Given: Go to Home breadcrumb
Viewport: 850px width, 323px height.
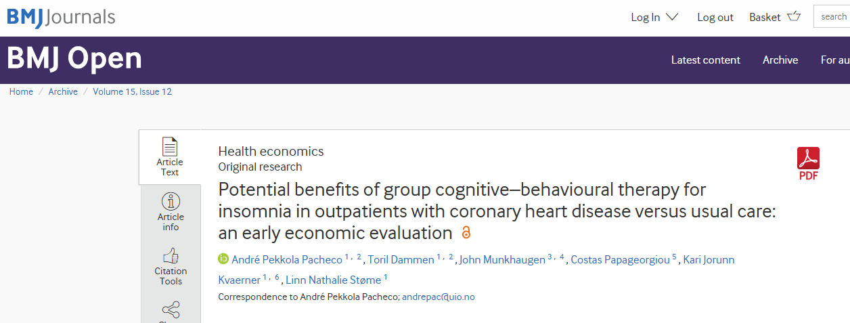Looking at the screenshot, I should (21, 92).
